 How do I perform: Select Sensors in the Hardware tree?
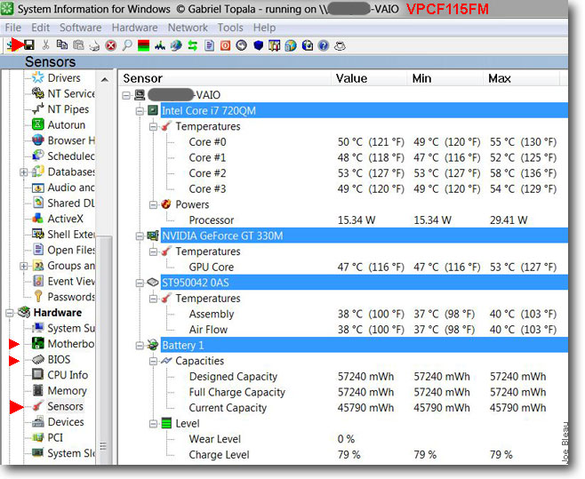point(65,406)
